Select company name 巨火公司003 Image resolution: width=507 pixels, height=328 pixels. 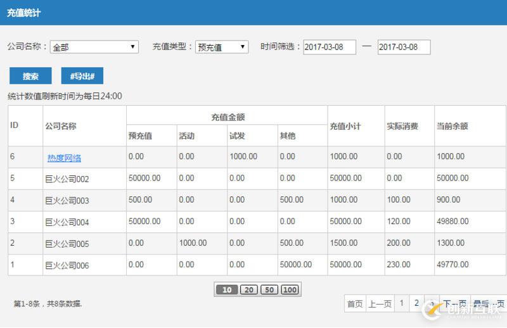(67, 200)
